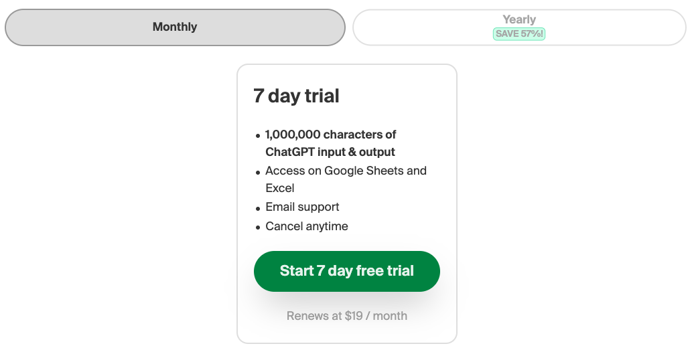Click the SAVE 57%! badge

(519, 34)
